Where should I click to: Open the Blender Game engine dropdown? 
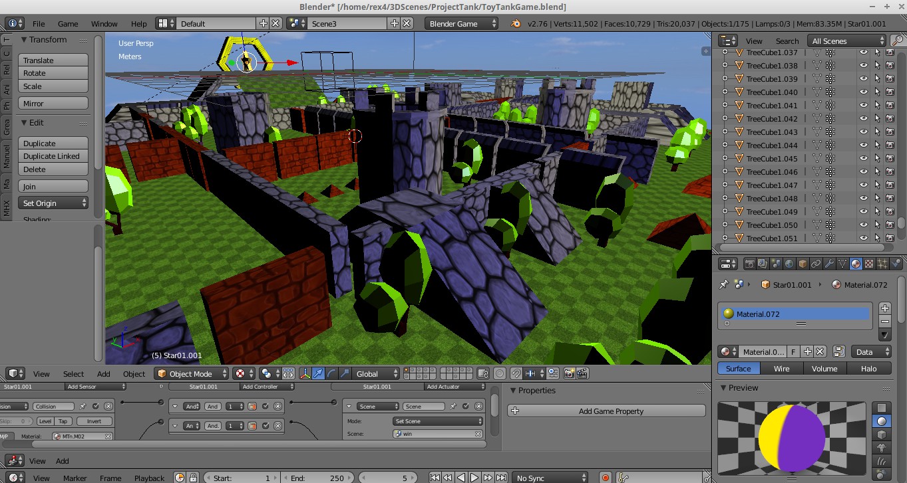(x=462, y=23)
